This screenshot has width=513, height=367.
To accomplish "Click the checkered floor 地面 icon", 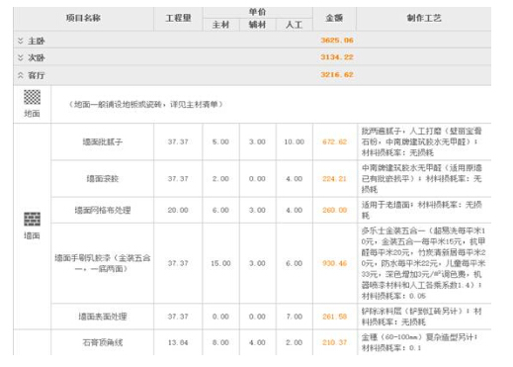I will pyautogui.click(x=32, y=97).
